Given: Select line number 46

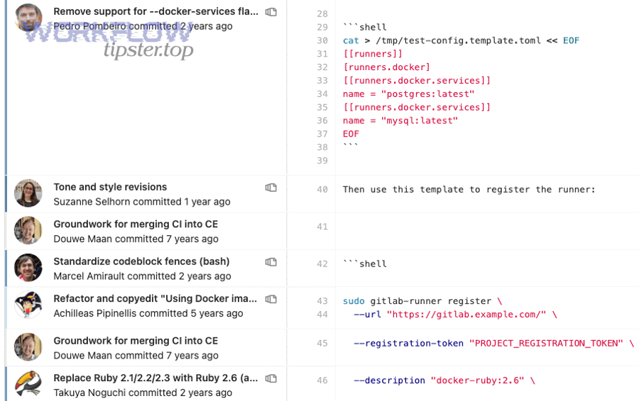Looking at the screenshot, I should [x=322, y=380].
